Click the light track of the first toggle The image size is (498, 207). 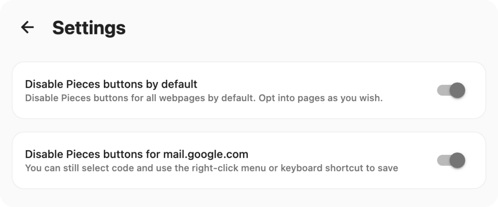pos(442,90)
